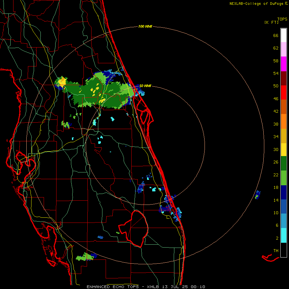289x289 pixels.
Task: Select the magenta legend swatch
Action: 284,64
